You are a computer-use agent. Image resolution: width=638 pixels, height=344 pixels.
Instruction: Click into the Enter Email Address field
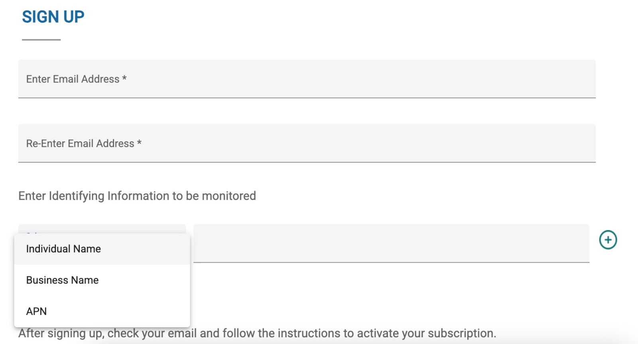[307, 79]
